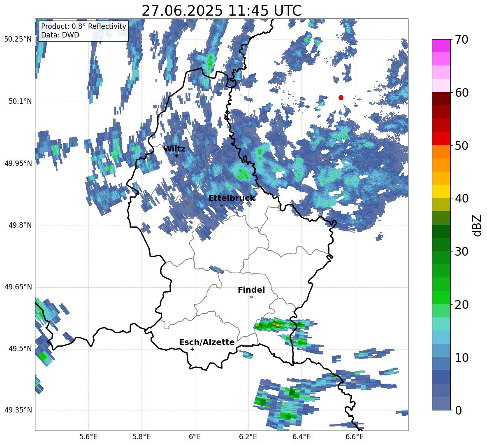Click the orange high-reflectivity cell southeast of Findel
Viewport: 487px width, 445px height.
[x=276, y=324]
